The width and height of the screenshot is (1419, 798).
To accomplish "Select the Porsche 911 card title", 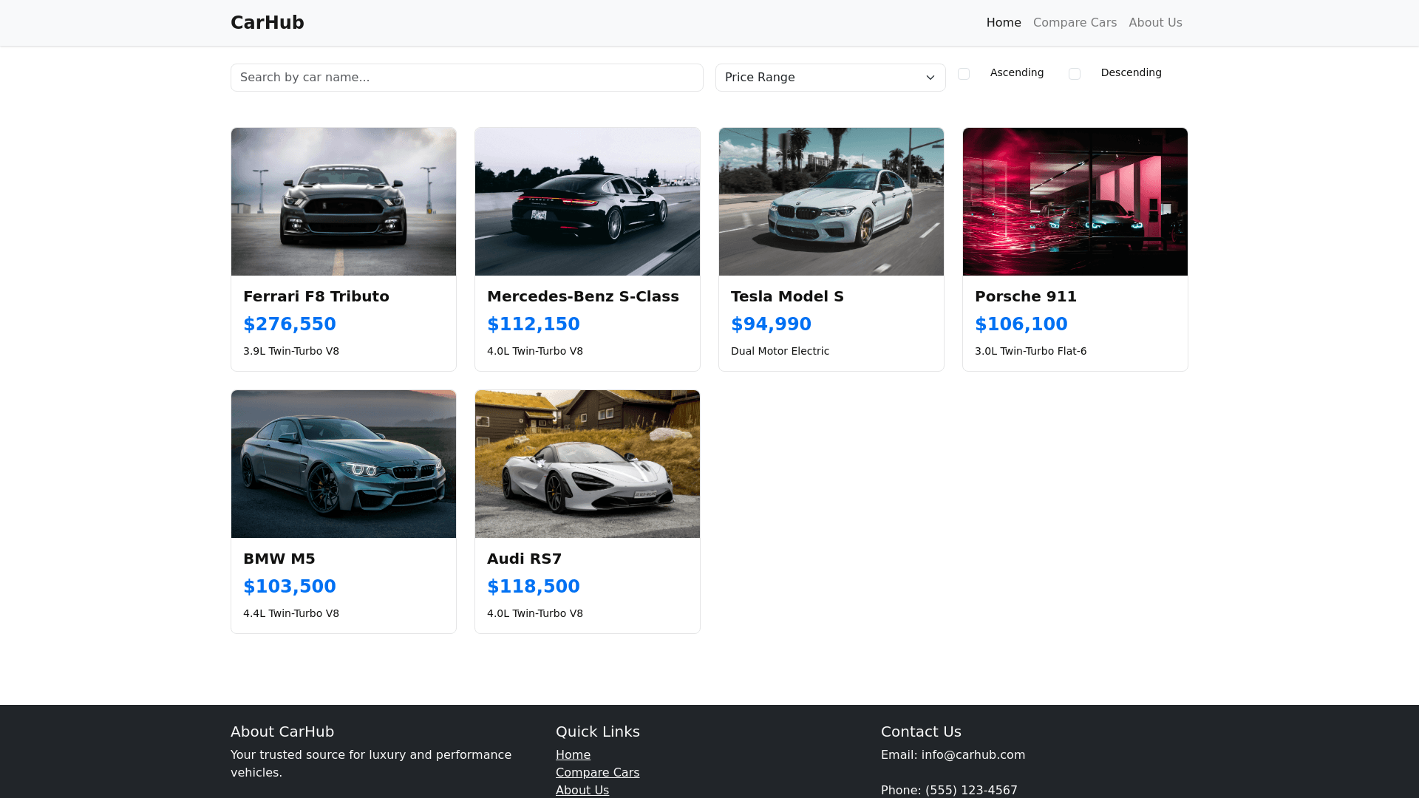I will pos(1025,296).
